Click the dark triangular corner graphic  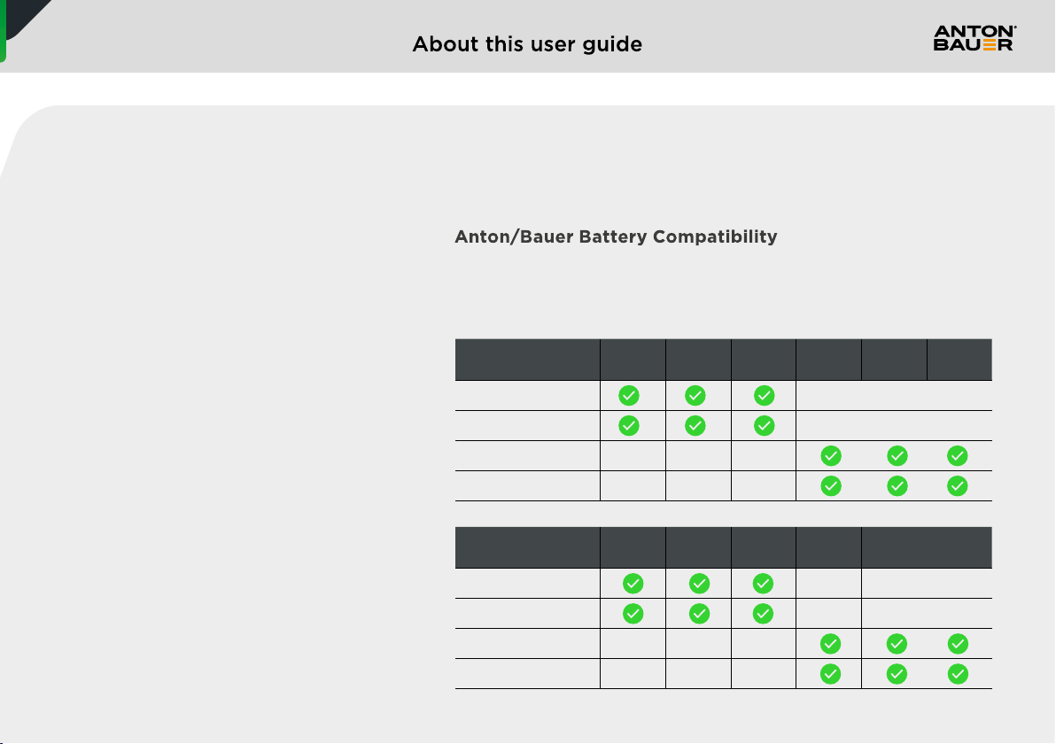24,15
